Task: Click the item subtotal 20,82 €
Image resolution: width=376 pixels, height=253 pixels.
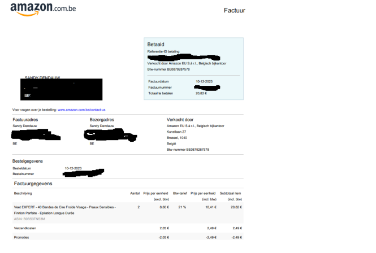Action: coord(236,207)
